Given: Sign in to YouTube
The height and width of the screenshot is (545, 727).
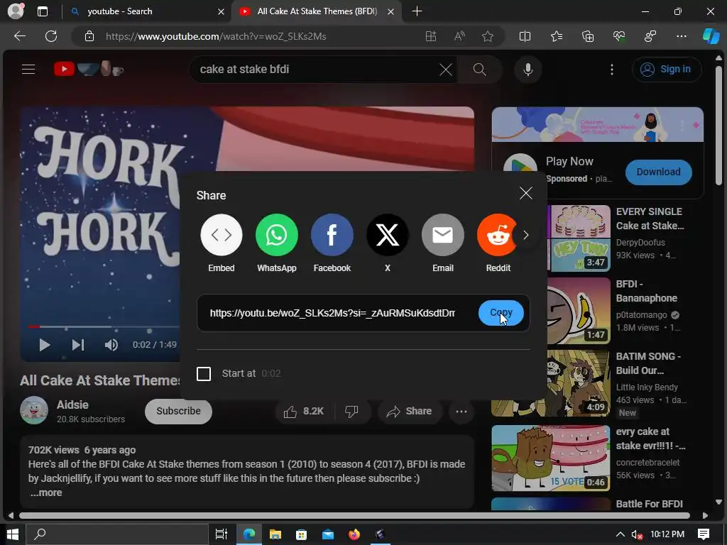Looking at the screenshot, I should click(666, 69).
